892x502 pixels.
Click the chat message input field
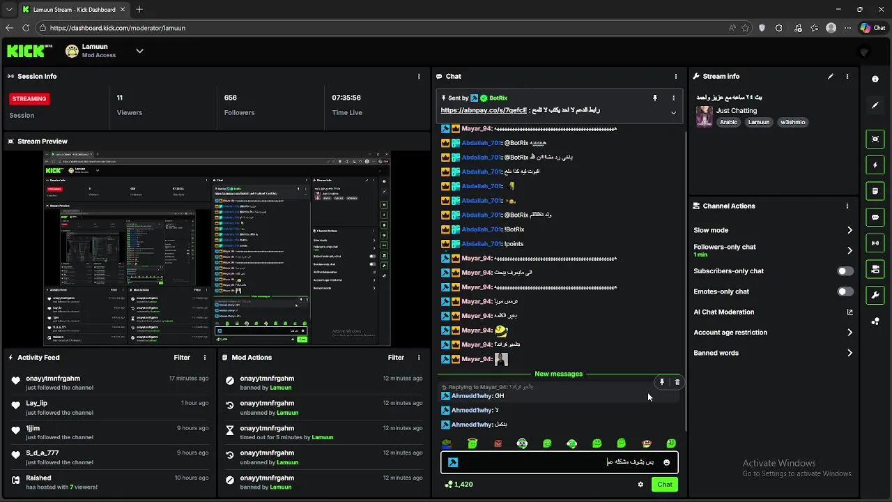[x=559, y=462]
